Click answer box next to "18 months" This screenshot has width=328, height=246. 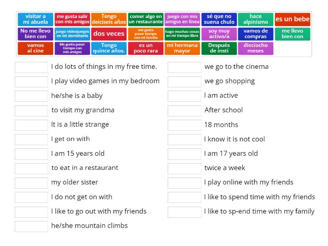(x=184, y=125)
